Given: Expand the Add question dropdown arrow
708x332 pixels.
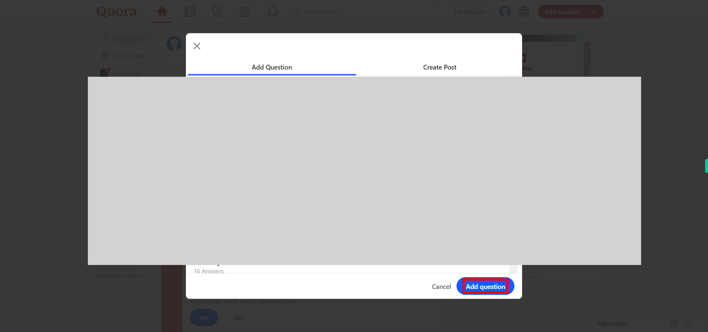Looking at the screenshot, I should click(x=594, y=12).
